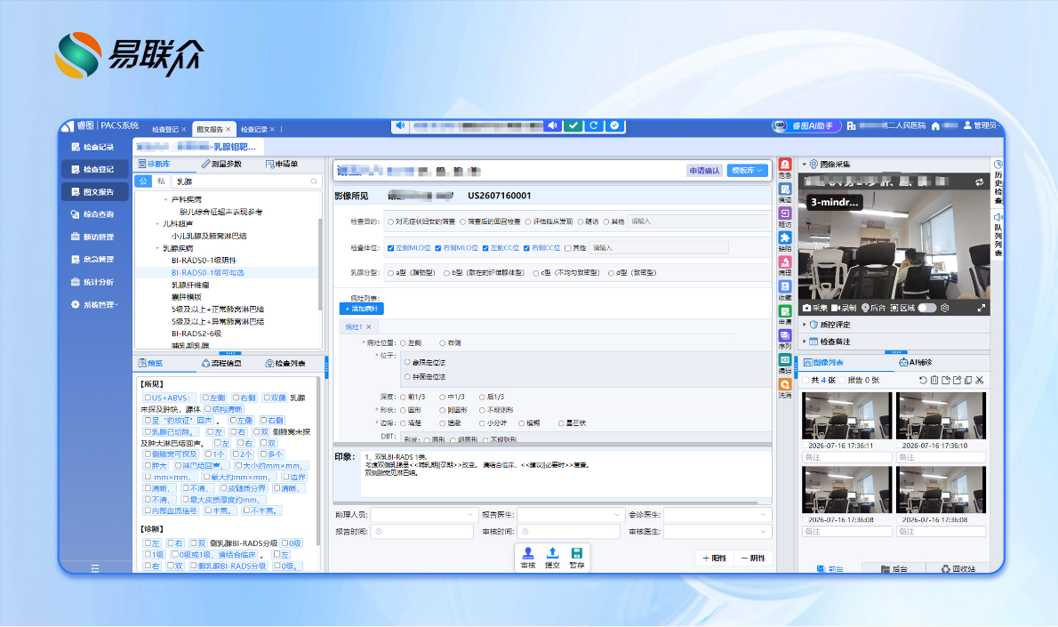Select 随访 radio for exam purpose
Viewport: 1058px width, 627px height.
581,221
